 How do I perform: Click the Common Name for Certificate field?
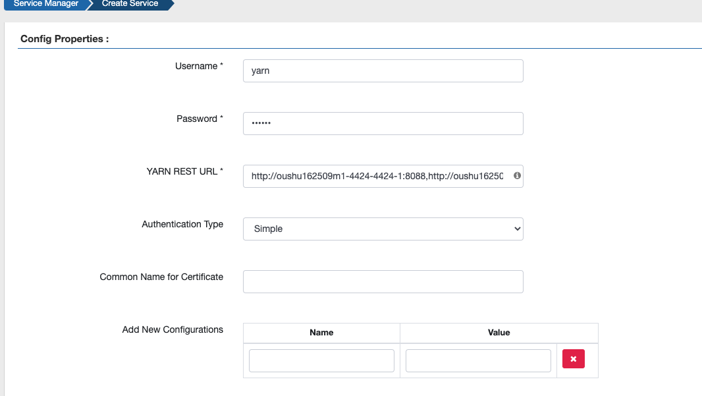click(x=383, y=281)
